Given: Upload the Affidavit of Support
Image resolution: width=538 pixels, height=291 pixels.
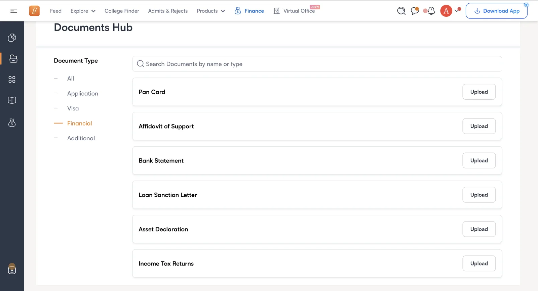Looking at the screenshot, I should coord(479,126).
